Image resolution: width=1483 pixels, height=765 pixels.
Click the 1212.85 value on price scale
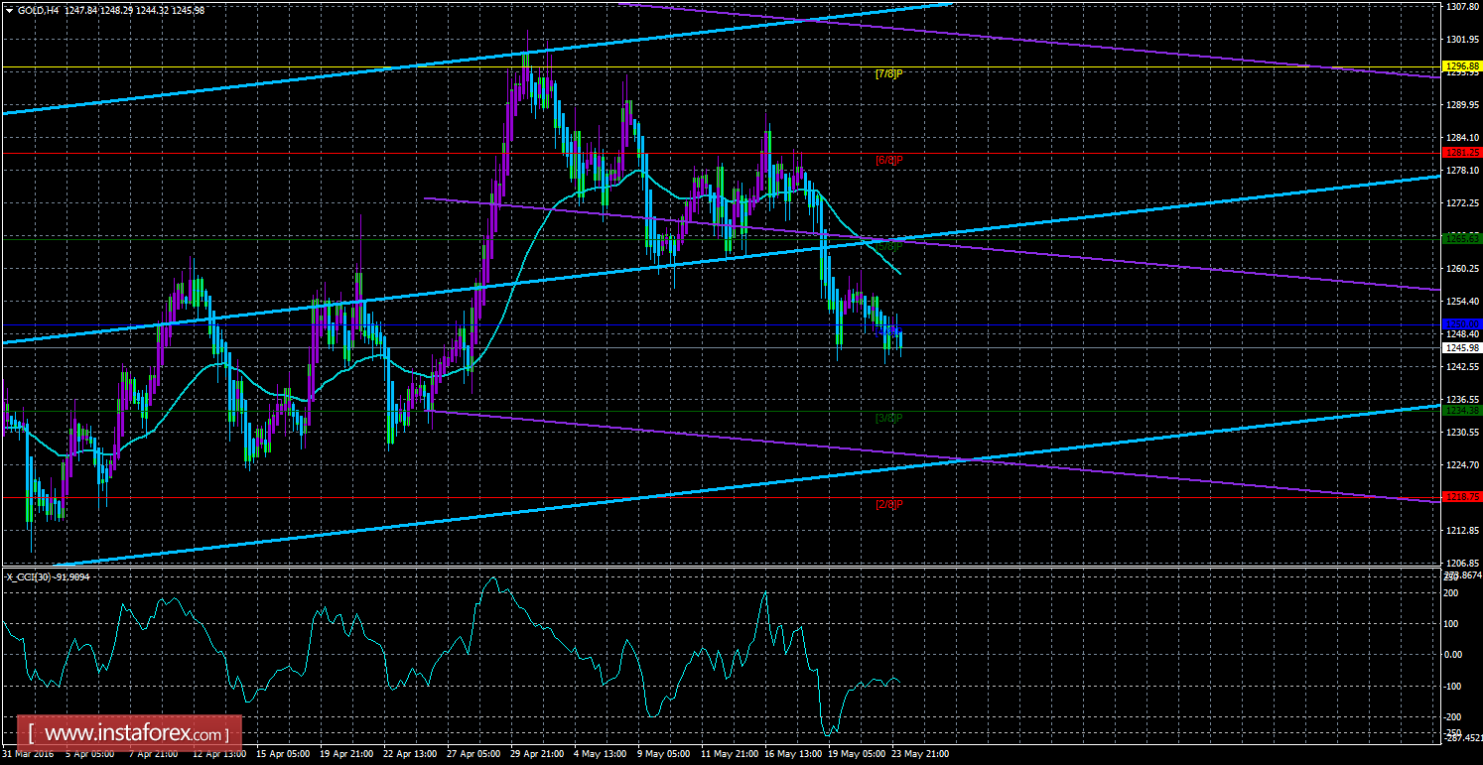click(x=1463, y=531)
